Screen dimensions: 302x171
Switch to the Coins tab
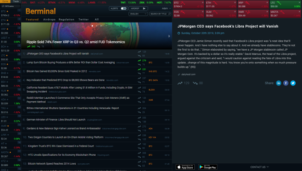coord(5,1)
